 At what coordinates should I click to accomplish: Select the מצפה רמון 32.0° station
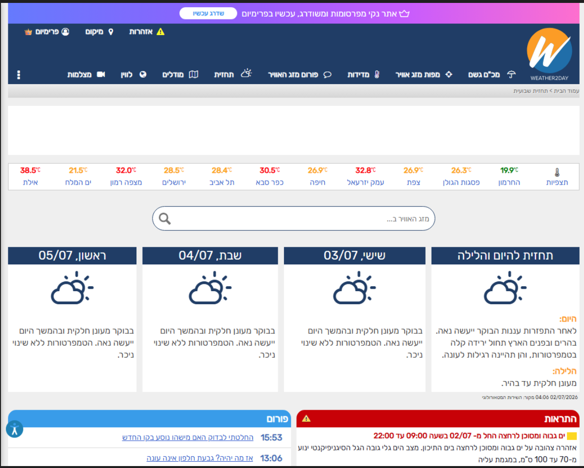point(126,176)
